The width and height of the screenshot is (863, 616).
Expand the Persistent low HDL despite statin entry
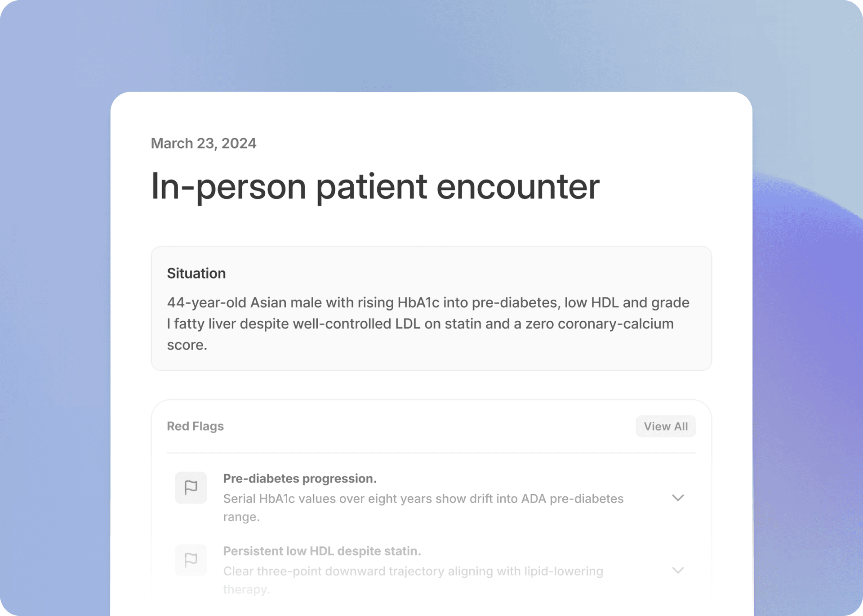pyautogui.click(x=678, y=570)
